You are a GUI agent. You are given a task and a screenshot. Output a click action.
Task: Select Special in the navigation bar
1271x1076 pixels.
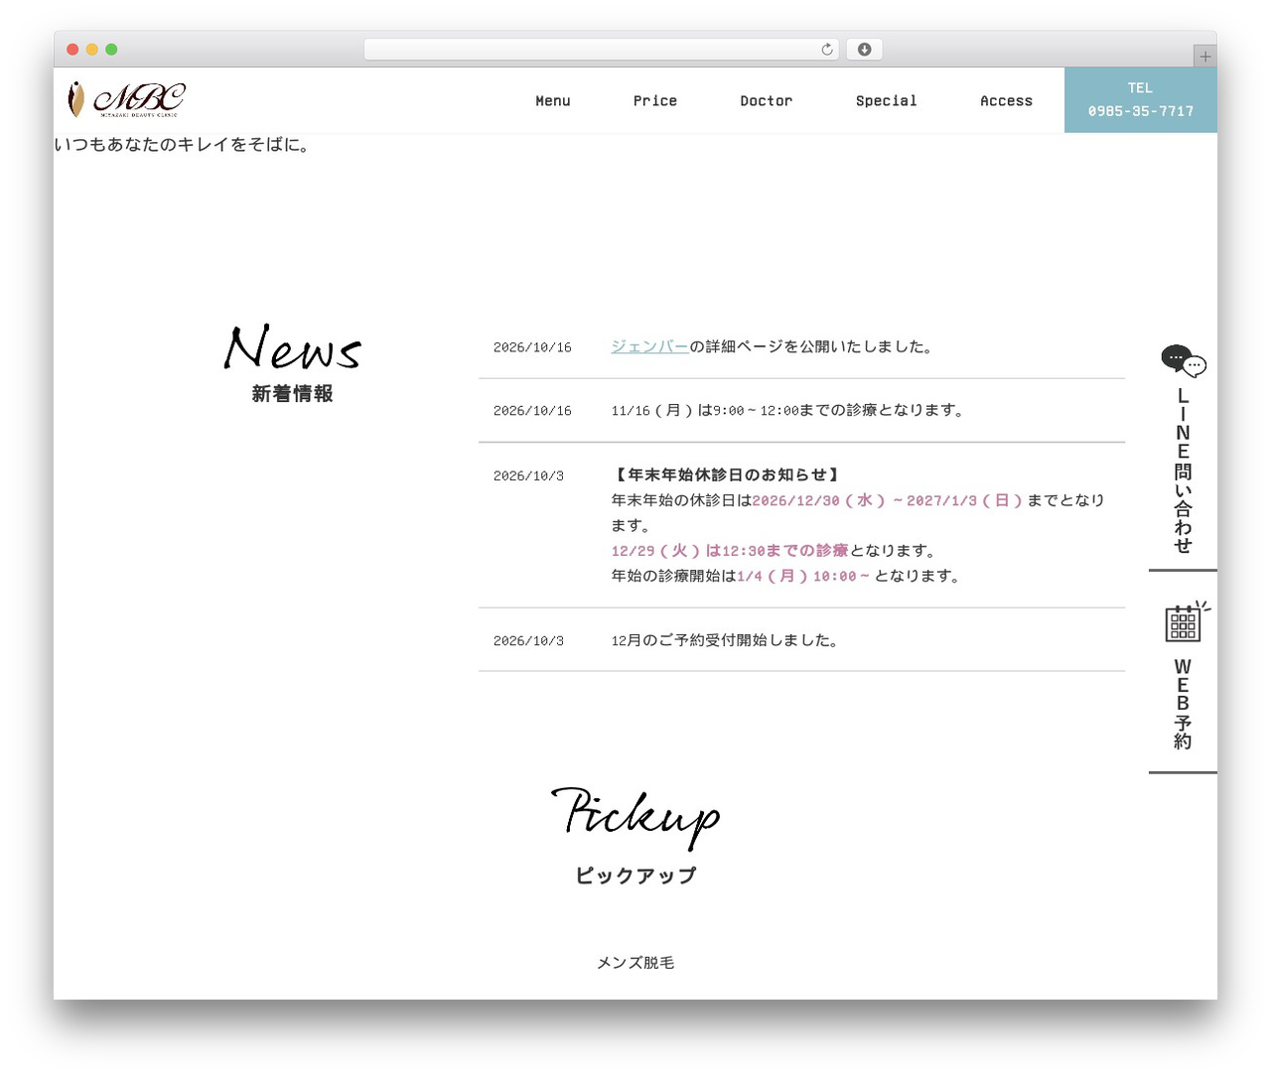coord(887,100)
